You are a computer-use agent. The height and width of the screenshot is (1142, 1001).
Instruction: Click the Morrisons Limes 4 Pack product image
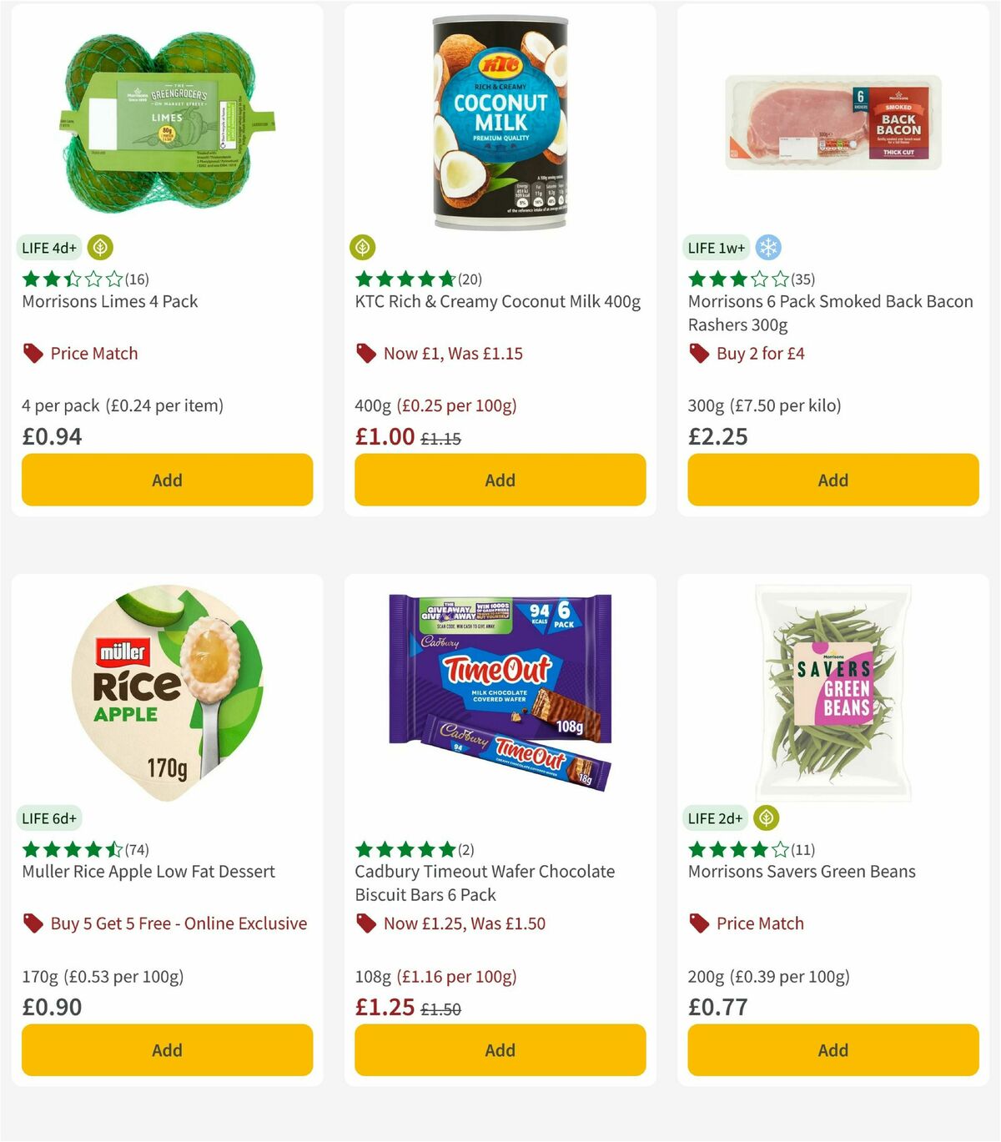[x=166, y=117]
